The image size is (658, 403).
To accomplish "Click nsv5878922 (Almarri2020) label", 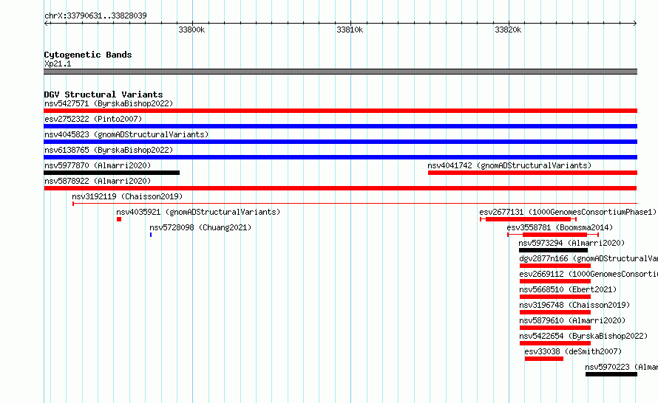I will tap(98, 181).
